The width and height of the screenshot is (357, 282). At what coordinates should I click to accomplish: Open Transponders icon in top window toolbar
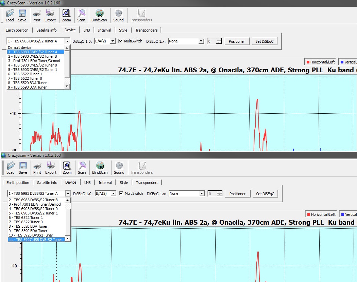[141, 13]
